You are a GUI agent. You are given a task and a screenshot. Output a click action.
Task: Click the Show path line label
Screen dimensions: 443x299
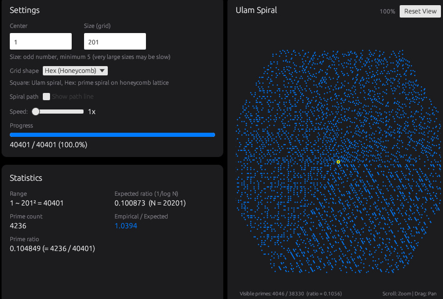coord(73,97)
